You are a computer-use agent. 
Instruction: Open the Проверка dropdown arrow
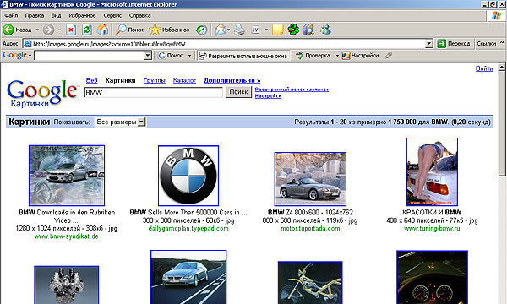click(x=337, y=56)
